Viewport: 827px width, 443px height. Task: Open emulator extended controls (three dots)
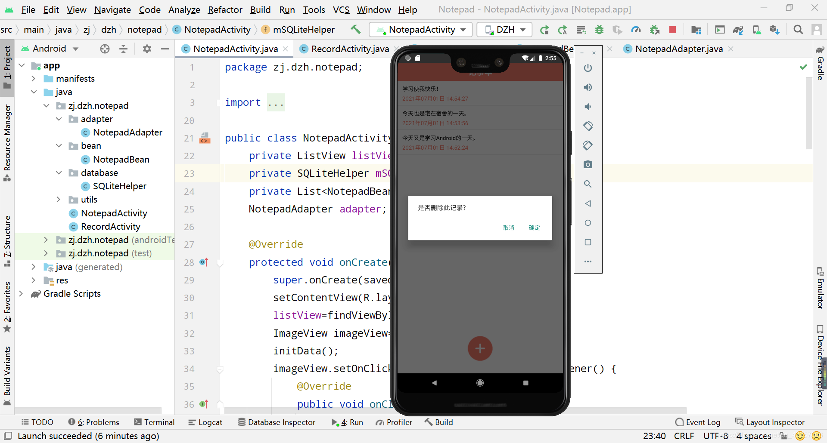(588, 261)
